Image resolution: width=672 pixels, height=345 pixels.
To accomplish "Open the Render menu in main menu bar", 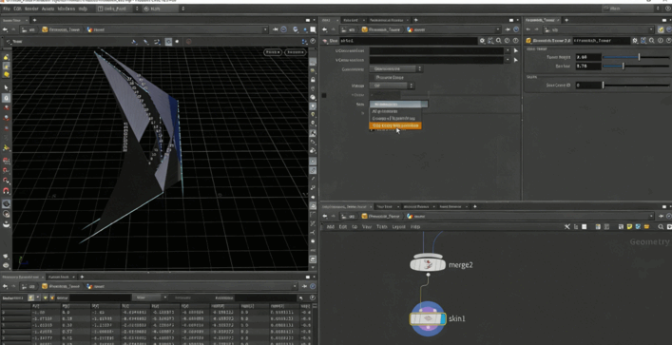I will (31, 9).
